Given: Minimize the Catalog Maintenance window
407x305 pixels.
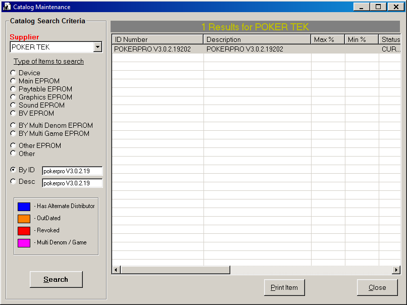Looking at the screenshot, I should (x=362, y=7).
